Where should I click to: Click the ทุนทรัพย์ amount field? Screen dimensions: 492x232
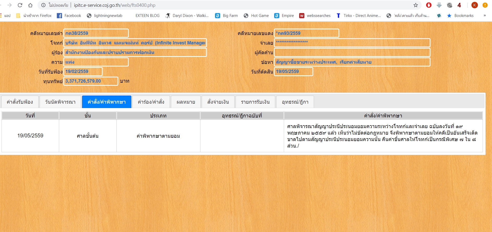pyautogui.click(x=91, y=81)
